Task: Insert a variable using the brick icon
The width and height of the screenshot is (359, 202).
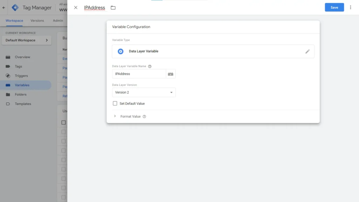Action: point(171,74)
